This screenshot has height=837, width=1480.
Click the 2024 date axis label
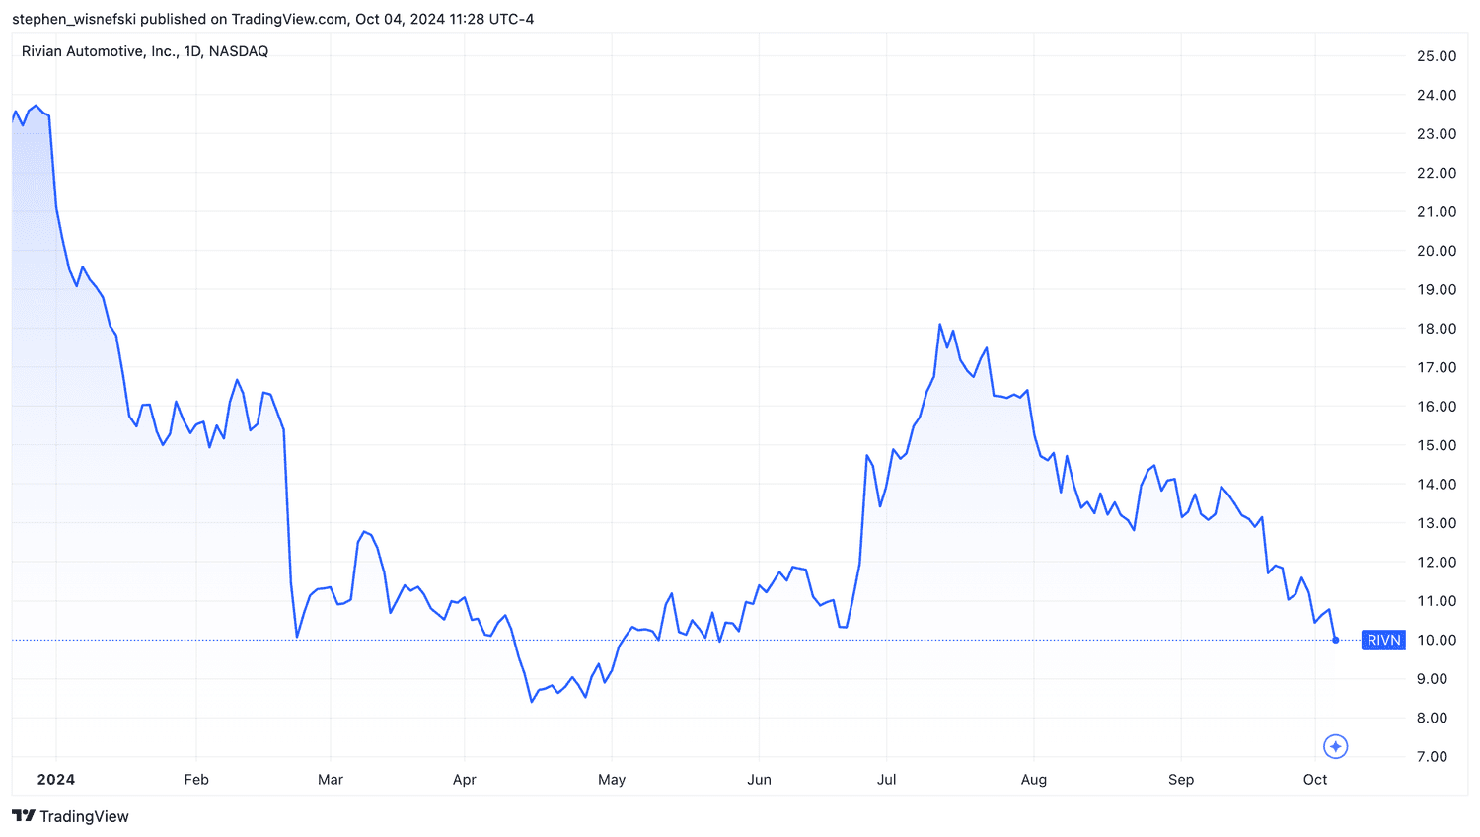pyautogui.click(x=56, y=779)
